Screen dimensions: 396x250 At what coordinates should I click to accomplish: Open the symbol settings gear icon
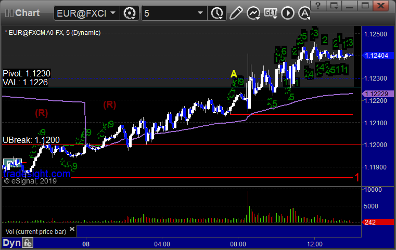(x=130, y=13)
